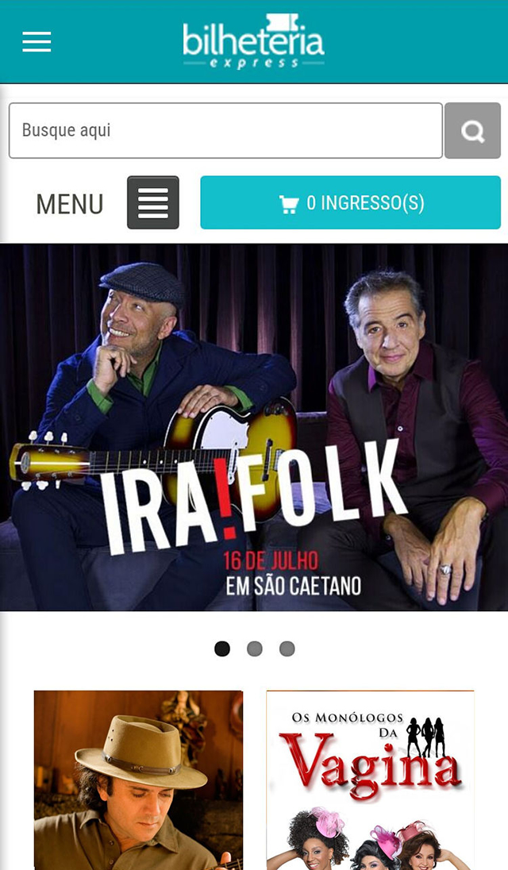Open Os Monólogos da Vagina event thumbnail

(x=371, y=780)
